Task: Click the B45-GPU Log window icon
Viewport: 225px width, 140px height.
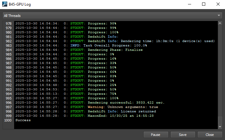Action: click(4, 4)
